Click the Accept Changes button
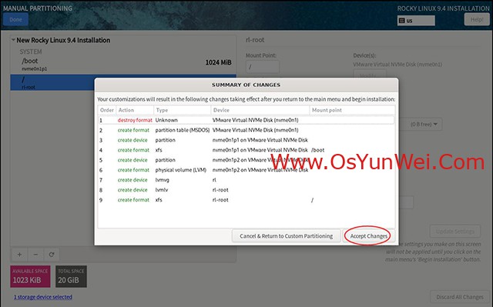493x307 pixels. pos(368,236)
